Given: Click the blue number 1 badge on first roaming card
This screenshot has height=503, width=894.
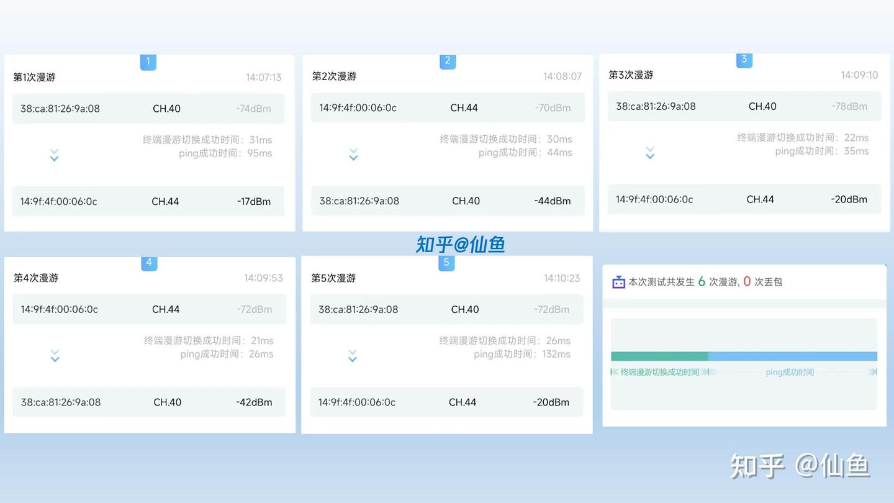Looking at the screenshot, I should pos(148,61).
